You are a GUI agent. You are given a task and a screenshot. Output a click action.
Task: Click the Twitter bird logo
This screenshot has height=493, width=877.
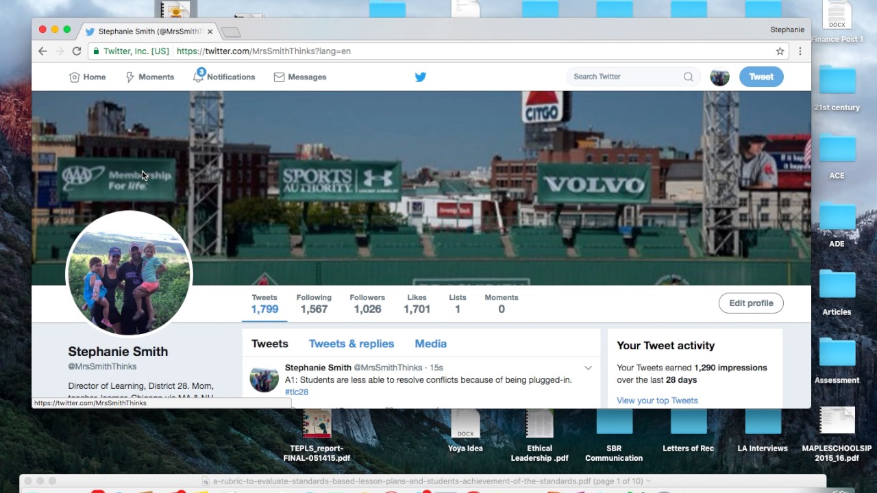coord(421,77)
